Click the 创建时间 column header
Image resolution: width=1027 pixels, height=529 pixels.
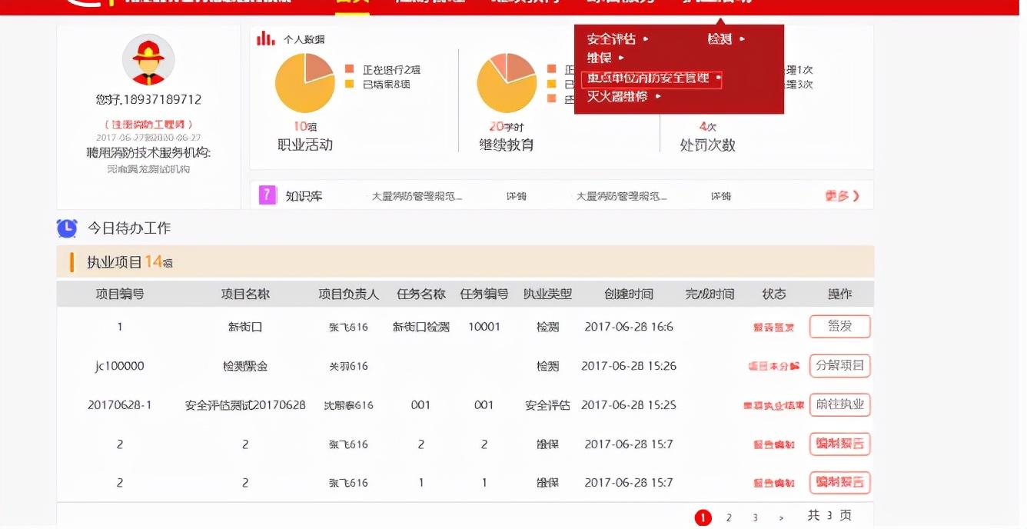point(629,294)
